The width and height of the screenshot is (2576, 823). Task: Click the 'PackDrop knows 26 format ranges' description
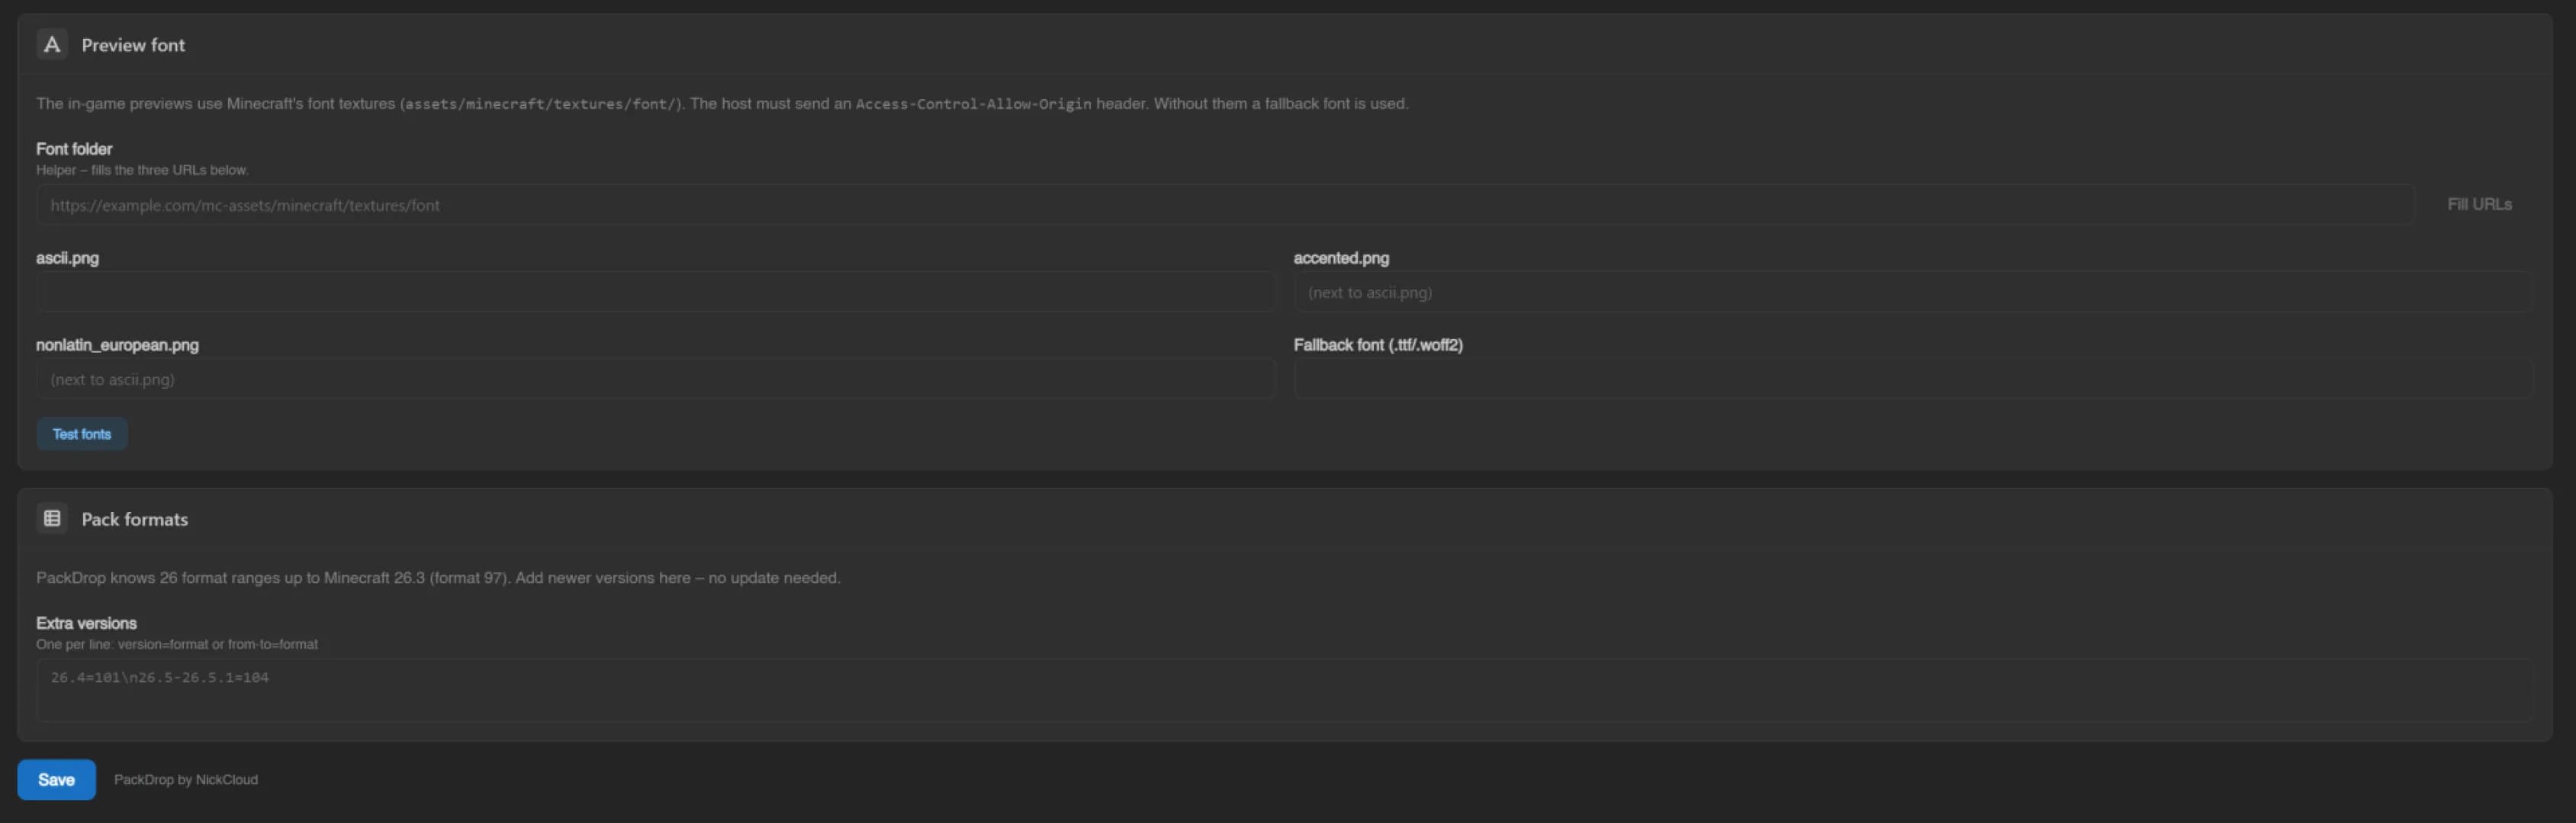(438, 578)
